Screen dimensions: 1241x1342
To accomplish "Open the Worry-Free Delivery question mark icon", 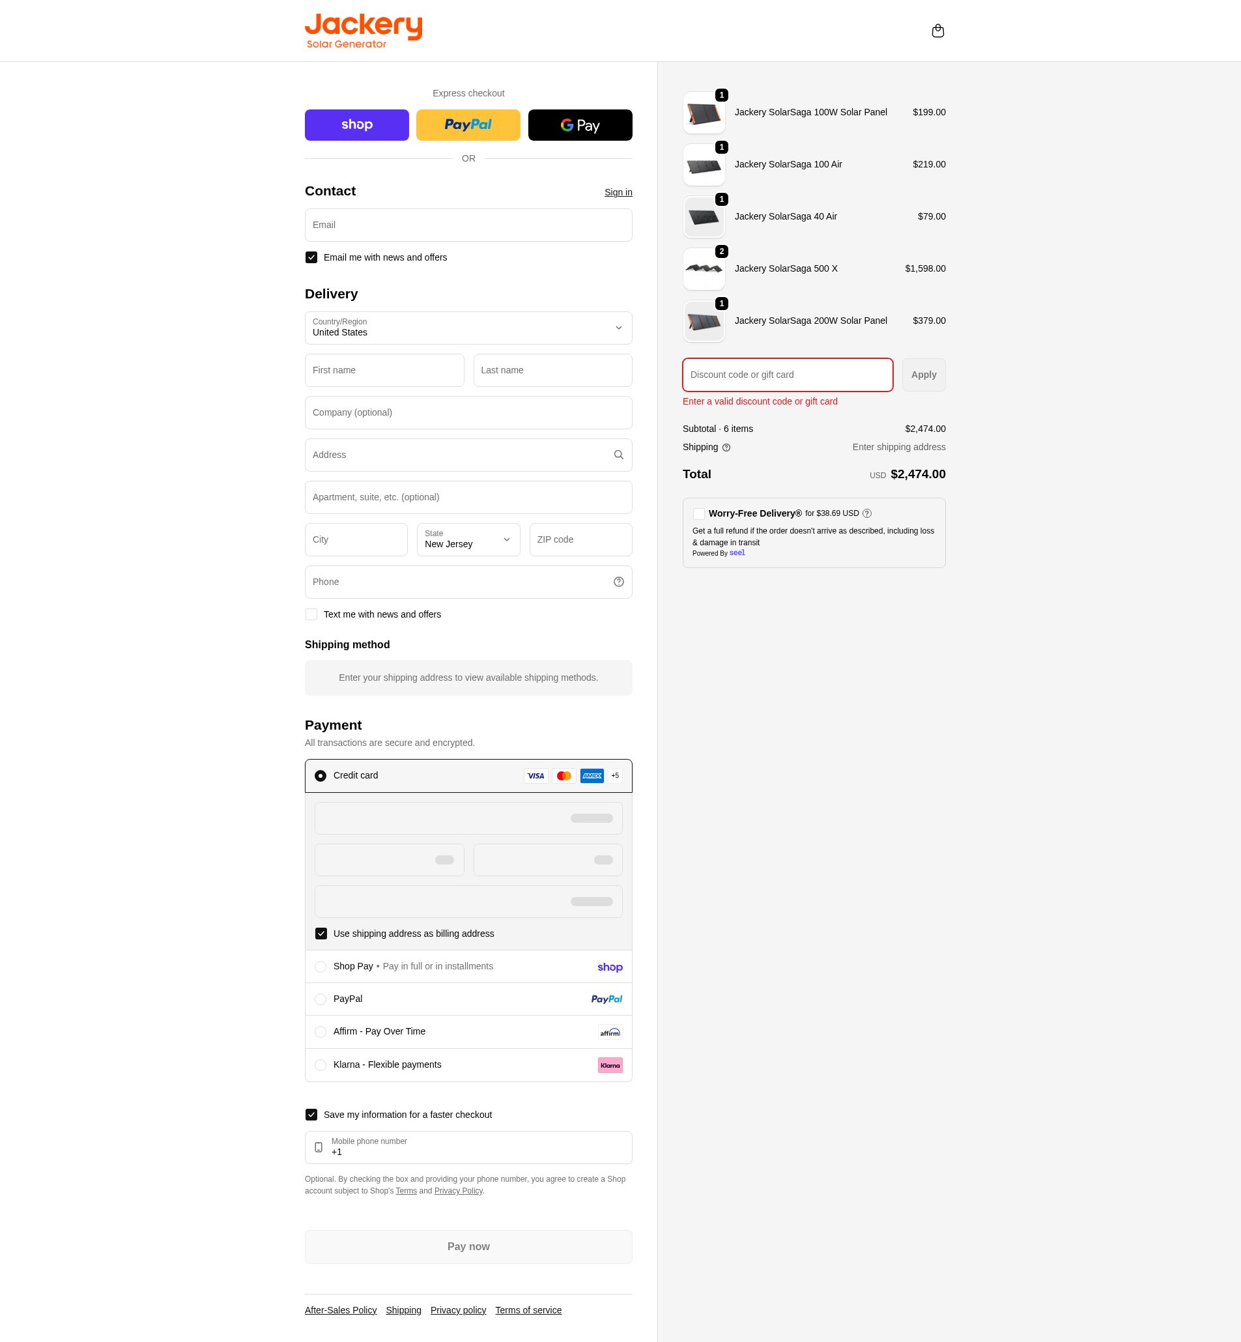I will (x=867, y=513).
